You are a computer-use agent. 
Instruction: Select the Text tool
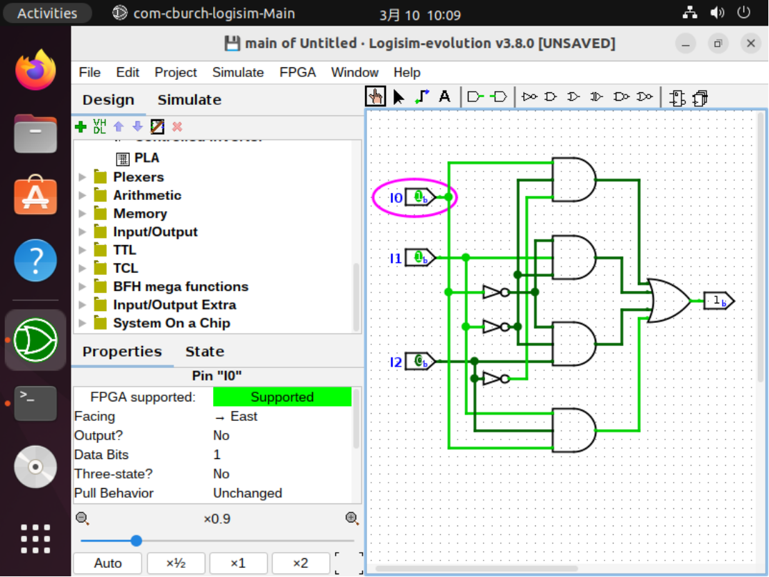coord(444,96)
